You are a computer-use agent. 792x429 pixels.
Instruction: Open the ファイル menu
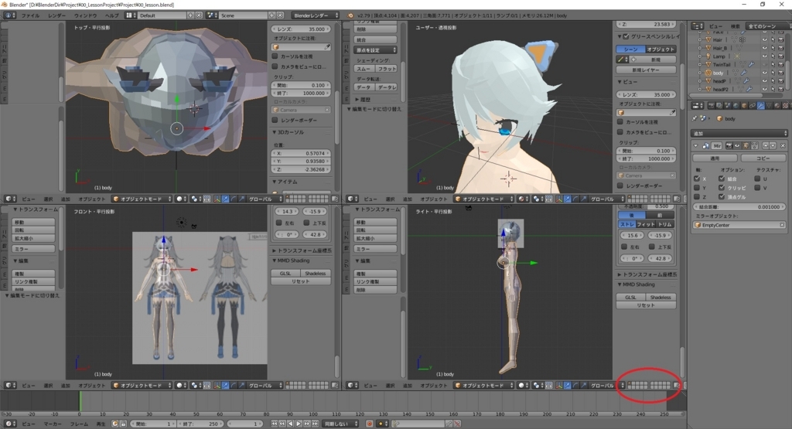click(30, 15)
